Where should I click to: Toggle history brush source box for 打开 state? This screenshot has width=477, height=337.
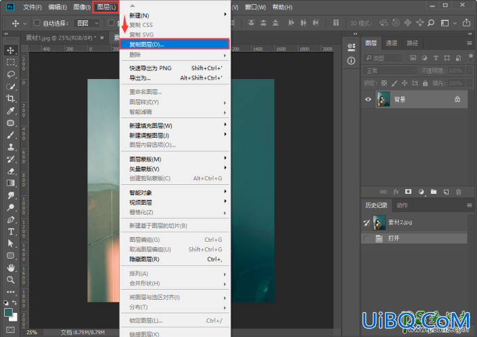tap(367, 238)
